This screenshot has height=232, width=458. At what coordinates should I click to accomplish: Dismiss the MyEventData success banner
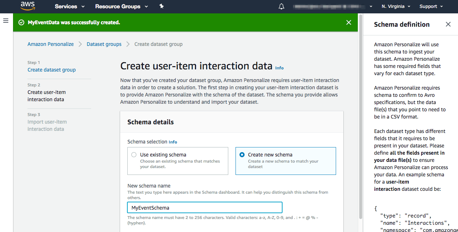coord(348,22)
